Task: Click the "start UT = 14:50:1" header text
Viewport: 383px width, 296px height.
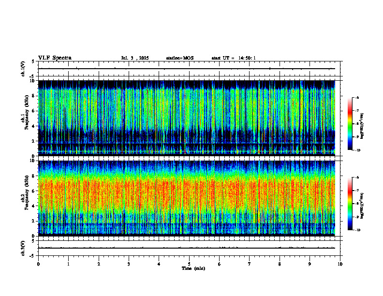Action: click(234, 58)
